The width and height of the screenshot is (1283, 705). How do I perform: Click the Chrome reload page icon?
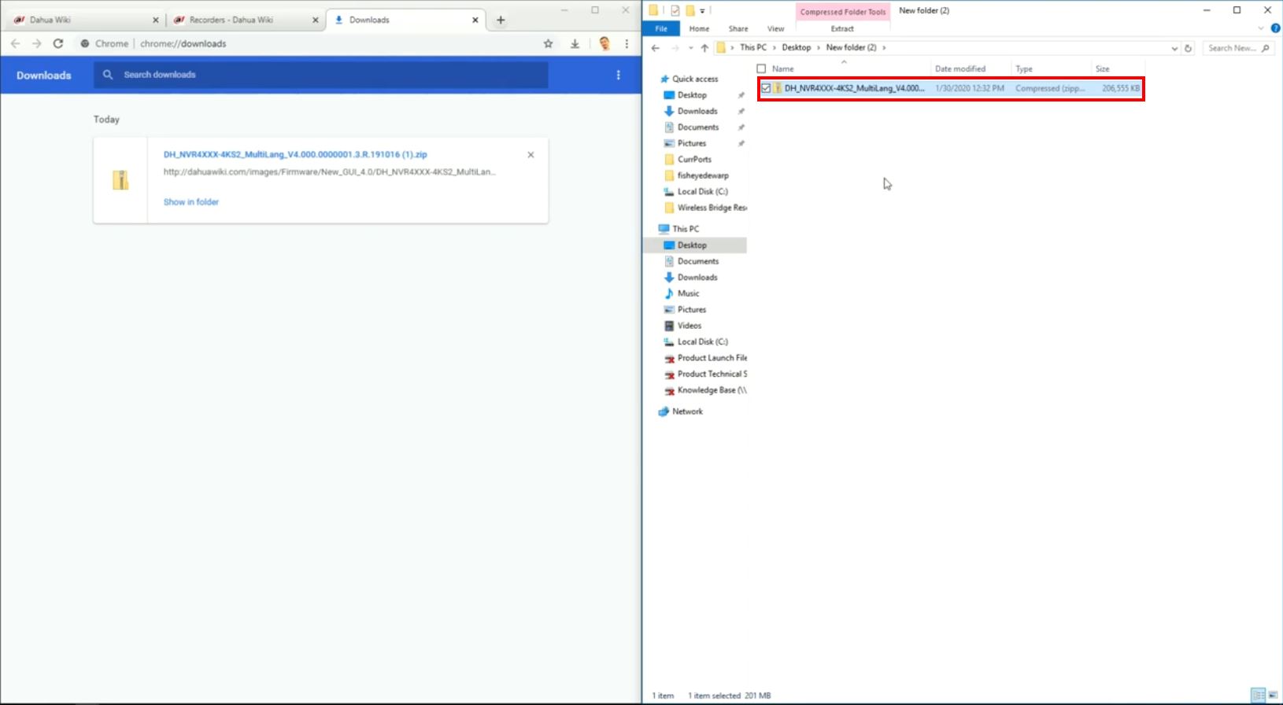(x=57, y=44)
